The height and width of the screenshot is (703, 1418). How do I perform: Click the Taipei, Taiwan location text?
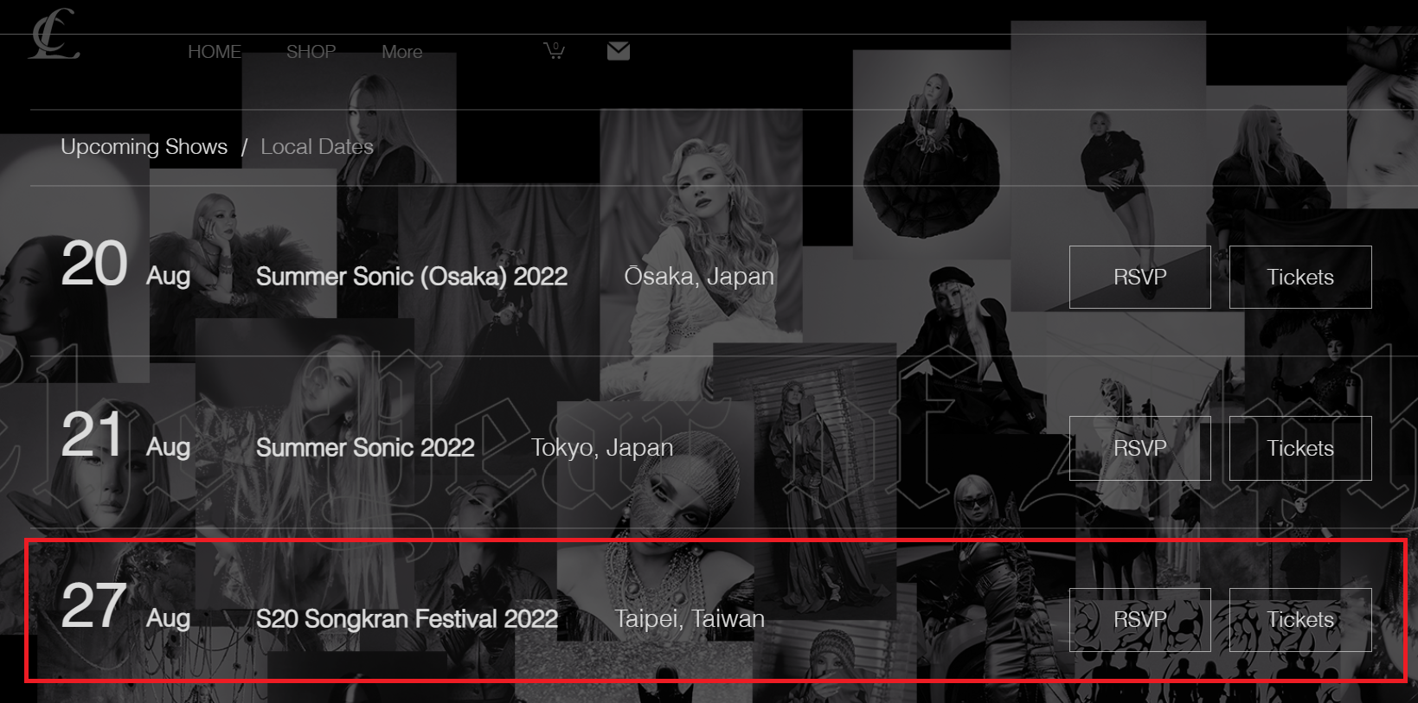pyautogui.click(x=690, y=619)
